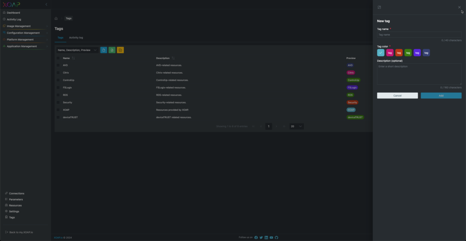
Task: Click the expand panel icon in New tag panel
Action: [379, 7]
